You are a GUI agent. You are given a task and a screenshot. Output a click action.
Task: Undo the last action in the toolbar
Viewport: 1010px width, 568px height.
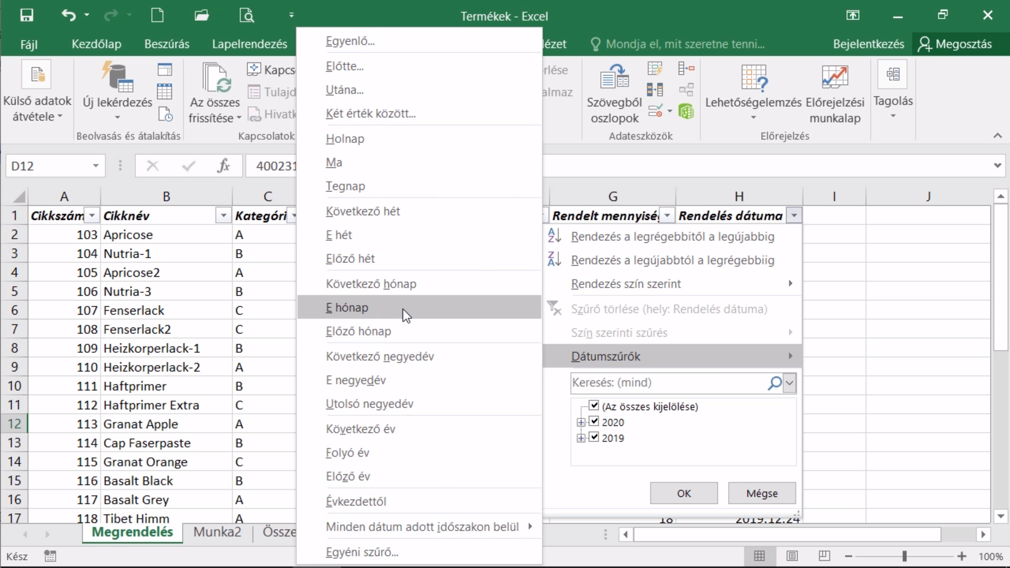68,15
